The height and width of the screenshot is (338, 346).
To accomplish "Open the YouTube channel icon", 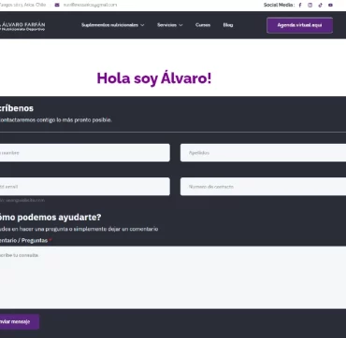I will coord(330,5).
